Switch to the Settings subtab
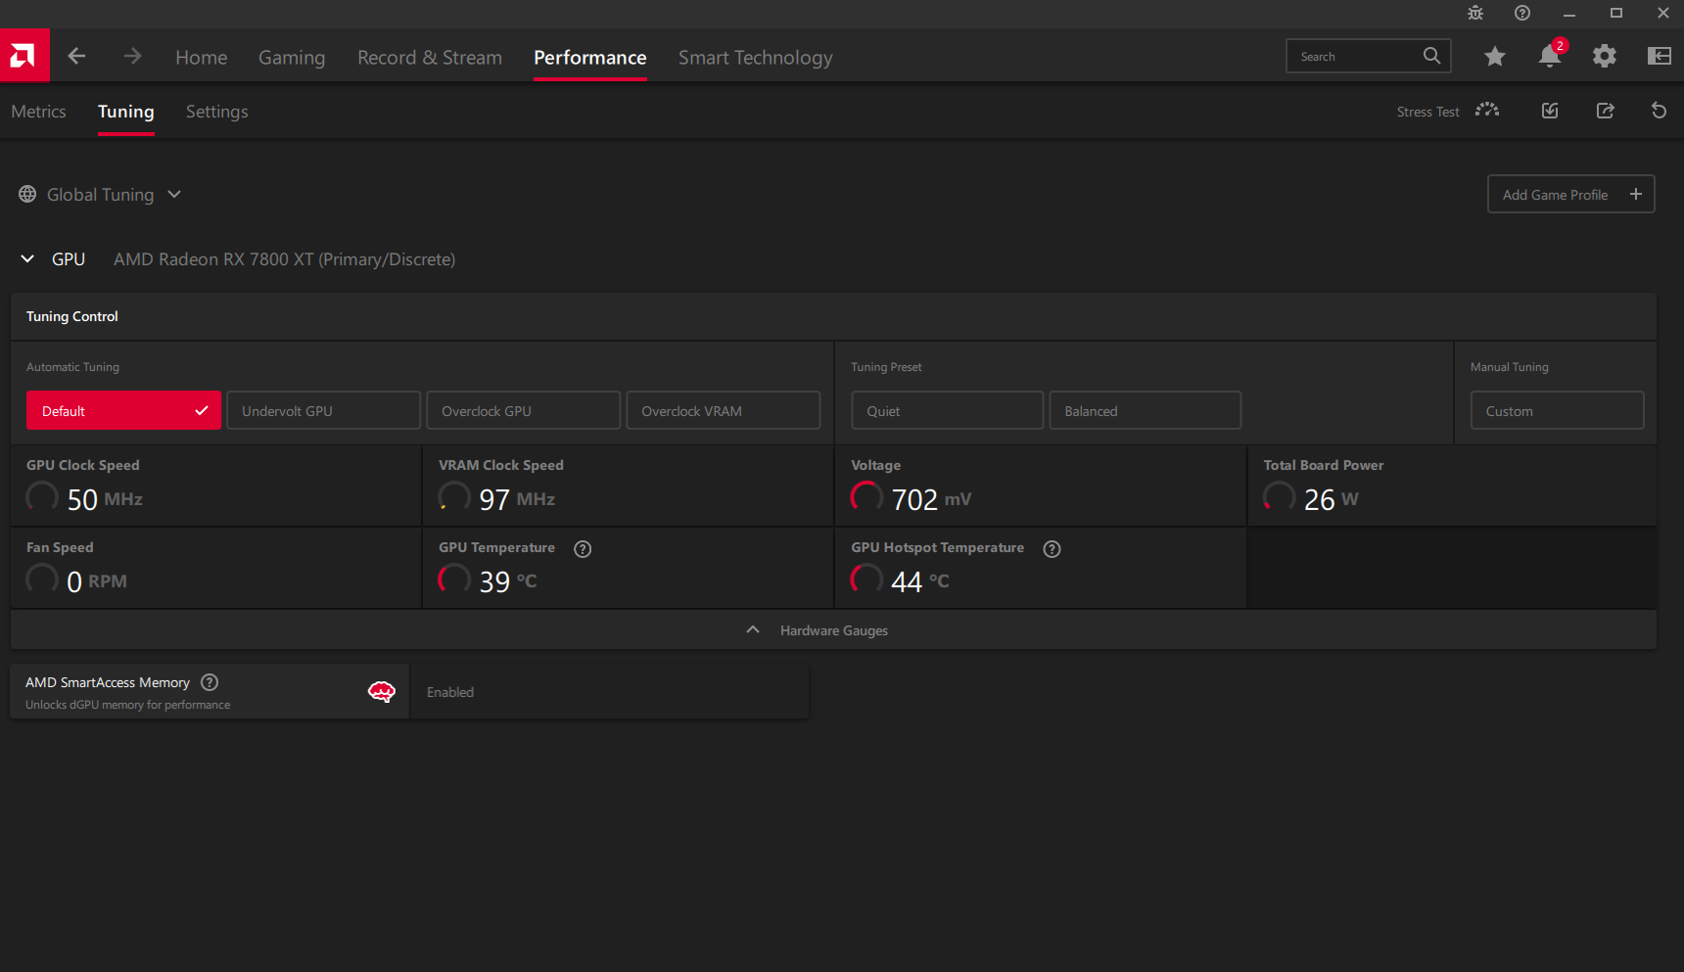 217,112
